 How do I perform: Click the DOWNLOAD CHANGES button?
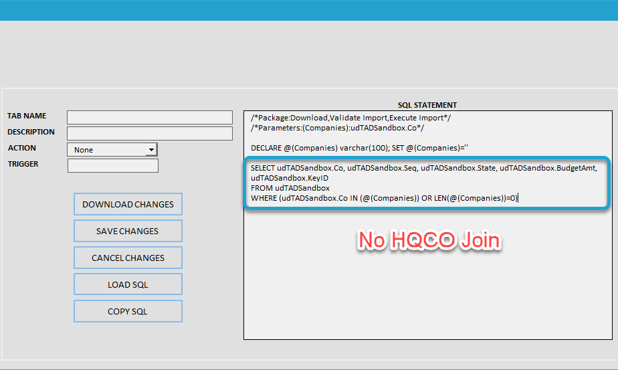click(128, 204)
